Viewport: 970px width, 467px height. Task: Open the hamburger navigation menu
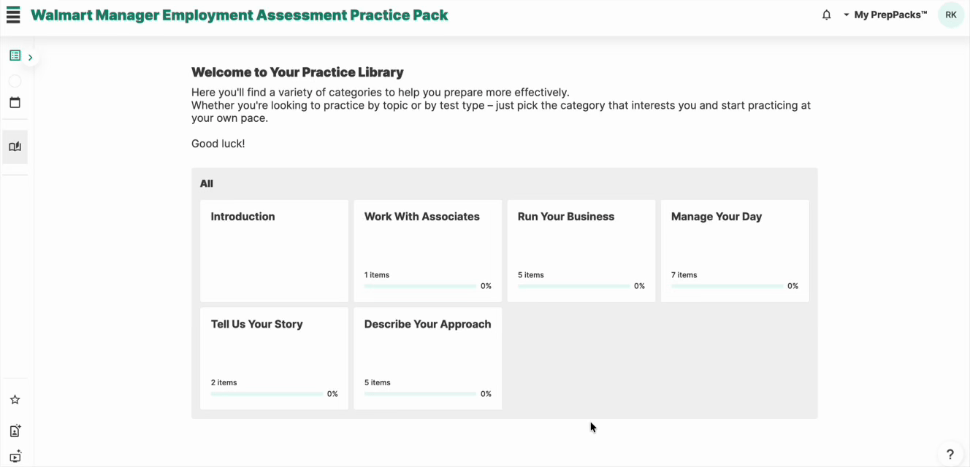pyautogui.click(x=13, y=14)
